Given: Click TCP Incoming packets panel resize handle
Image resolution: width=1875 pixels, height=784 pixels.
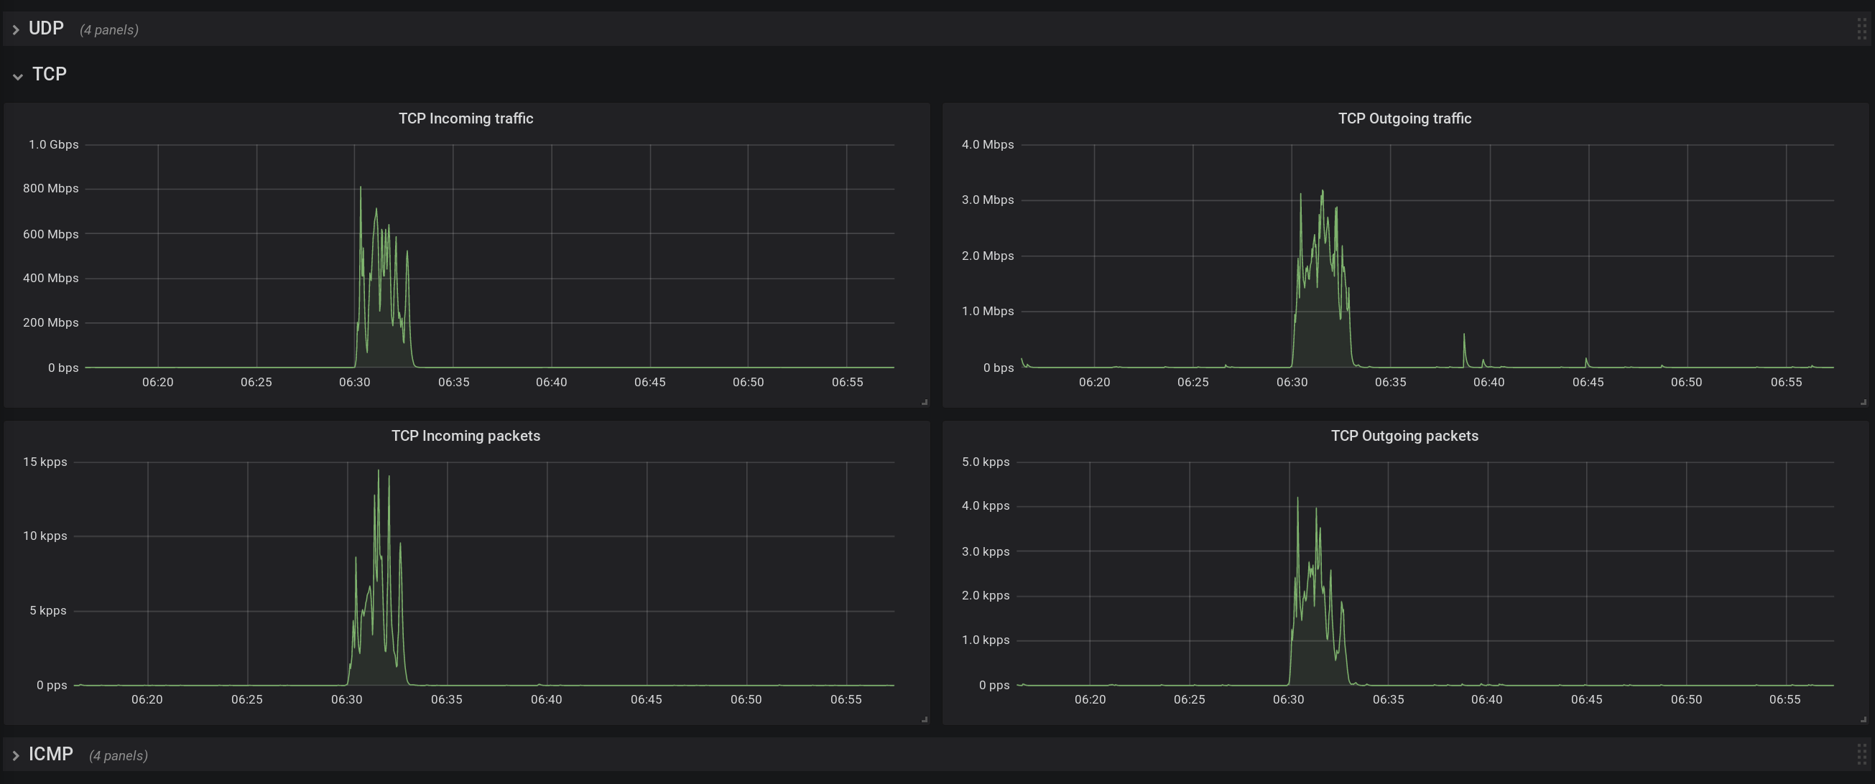Looking at the screenshot, I should point(925,719).
